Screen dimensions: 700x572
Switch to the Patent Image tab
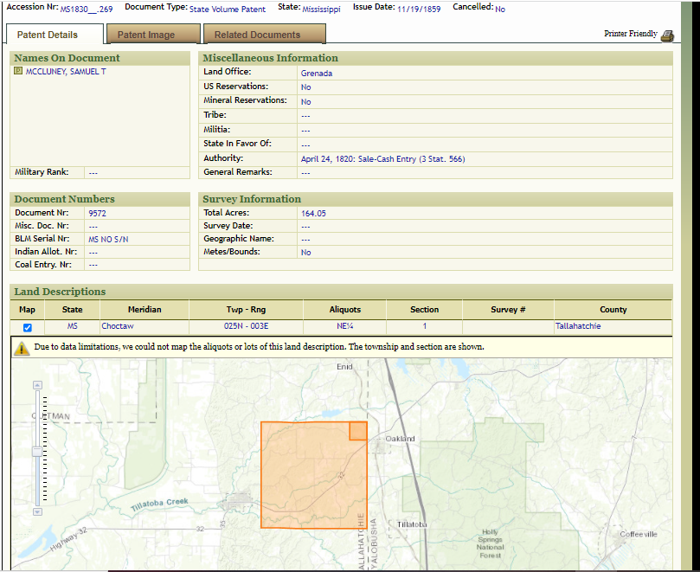tap(146, 35)
